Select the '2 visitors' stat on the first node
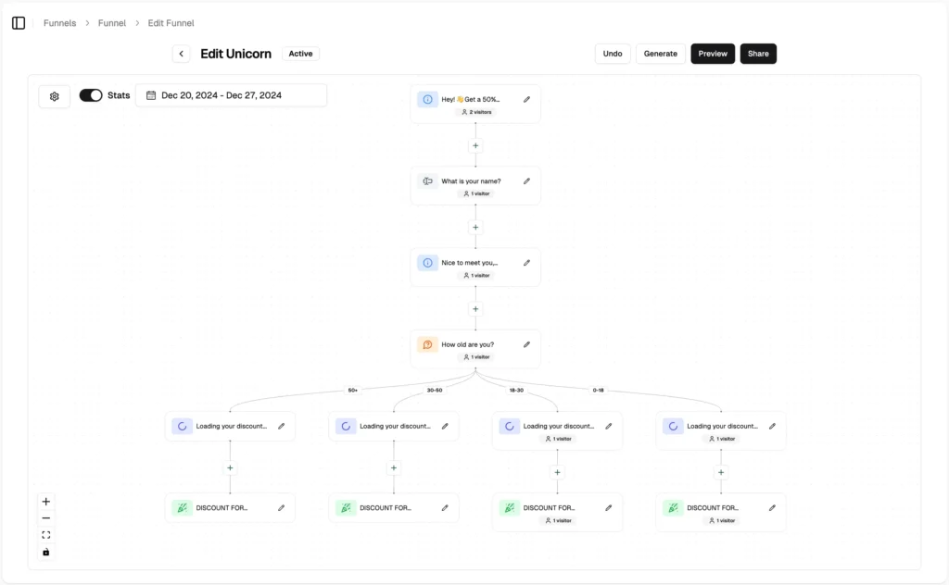The image size is (949, 585). 476,112
